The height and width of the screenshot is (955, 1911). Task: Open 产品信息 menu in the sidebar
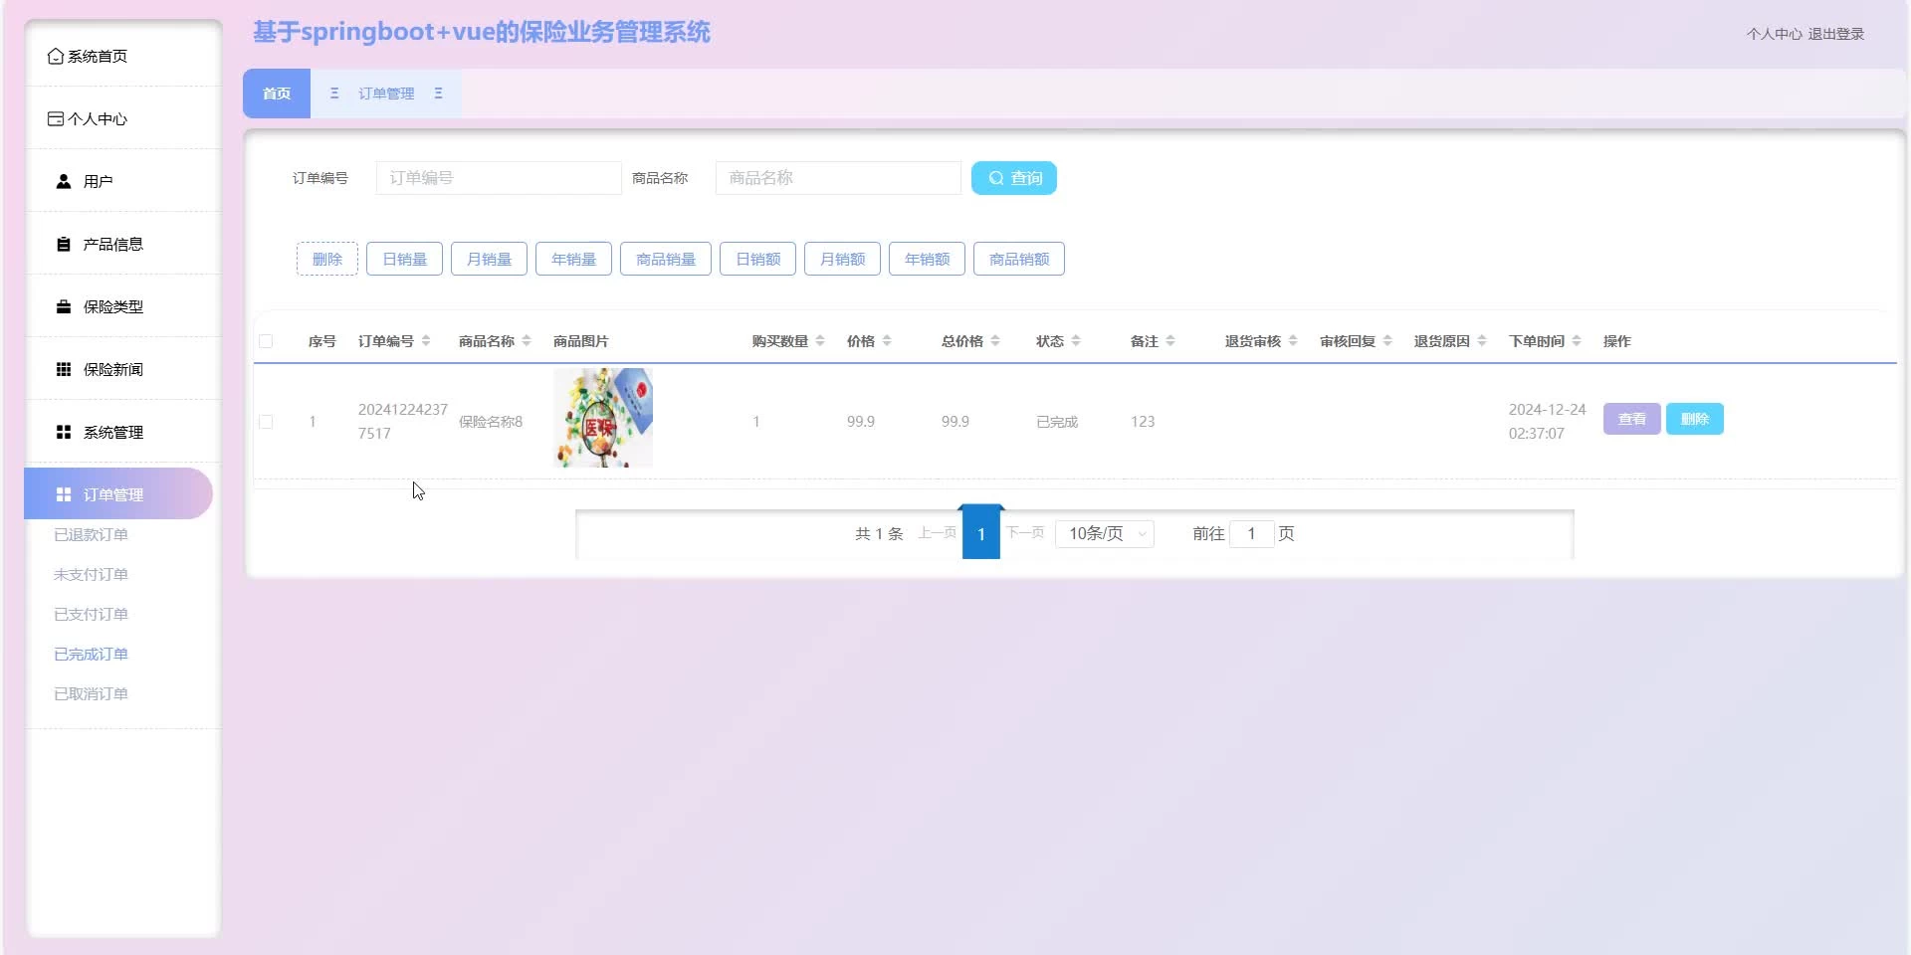point(123,244)
